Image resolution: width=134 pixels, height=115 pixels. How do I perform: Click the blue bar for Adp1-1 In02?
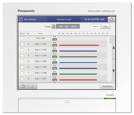pos(78,51)
